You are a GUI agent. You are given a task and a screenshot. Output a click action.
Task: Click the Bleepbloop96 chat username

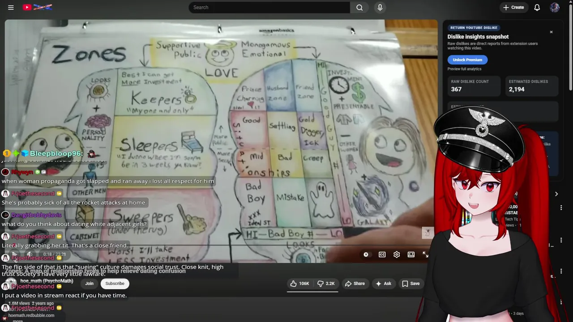pyautogui.click(x=56, y=153)
